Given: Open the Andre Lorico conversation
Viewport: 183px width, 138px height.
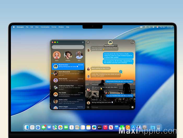Looking at the screenshot, I should click(x=68, y=101).
